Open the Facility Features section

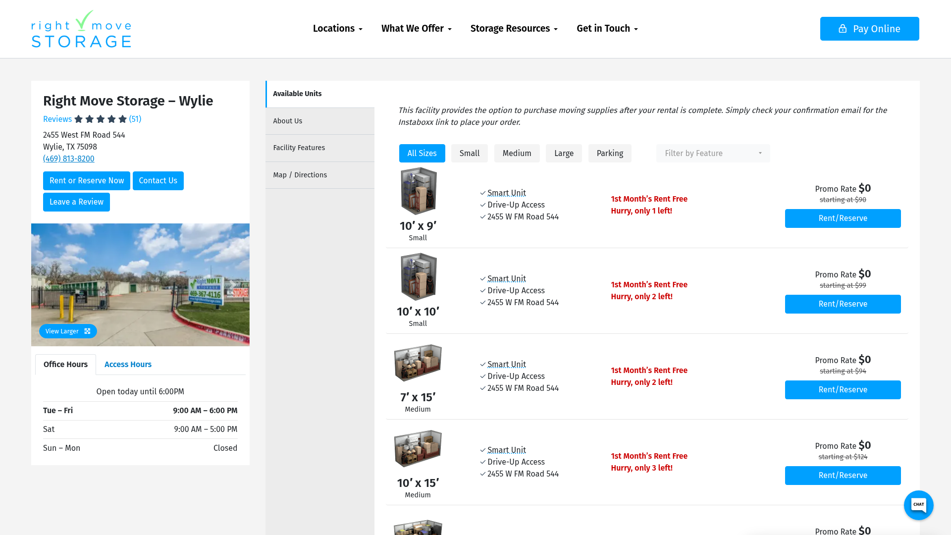[299, 148]
